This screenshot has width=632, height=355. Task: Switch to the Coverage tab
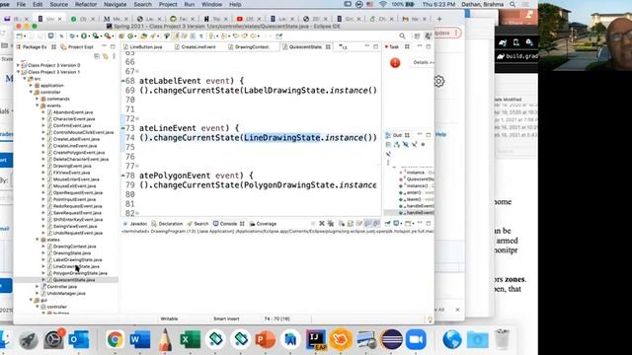point(264,224)
